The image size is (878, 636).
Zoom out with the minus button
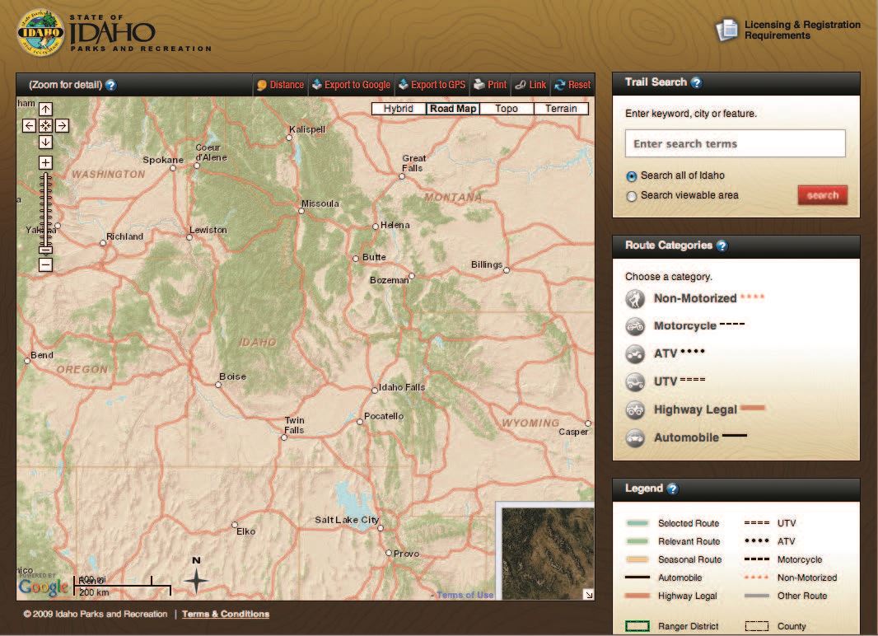(x=45, y=264)
